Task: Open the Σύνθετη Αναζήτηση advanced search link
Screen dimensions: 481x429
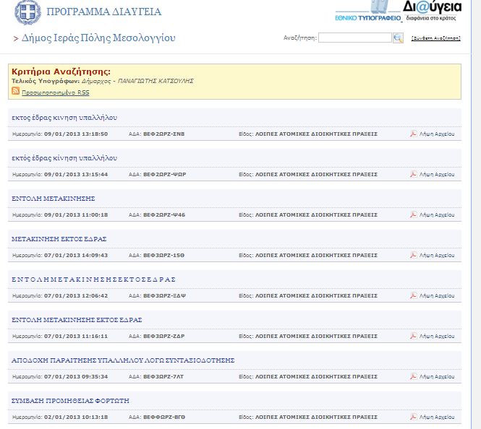Action: (x=435, y=38)
